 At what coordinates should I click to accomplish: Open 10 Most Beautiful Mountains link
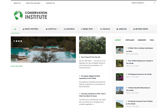click(x=138, y=89)
